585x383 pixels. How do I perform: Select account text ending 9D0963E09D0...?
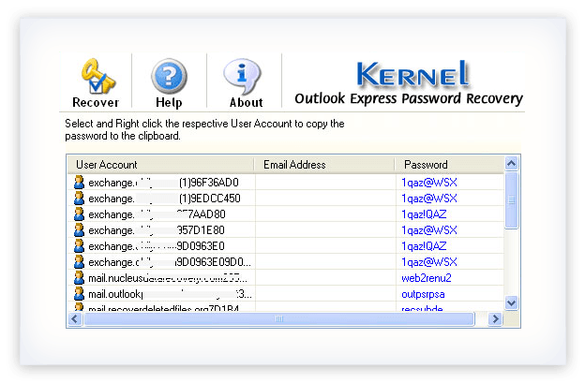coord(170,262)
